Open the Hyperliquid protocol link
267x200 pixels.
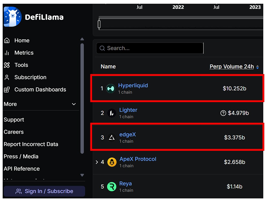(x=133, y=86)
